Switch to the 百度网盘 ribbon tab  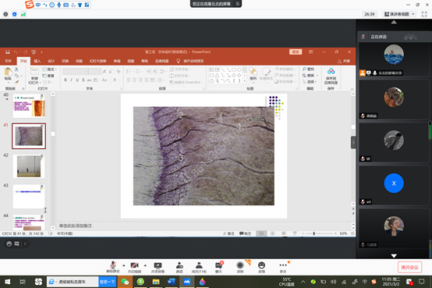[x=161, y=61]
